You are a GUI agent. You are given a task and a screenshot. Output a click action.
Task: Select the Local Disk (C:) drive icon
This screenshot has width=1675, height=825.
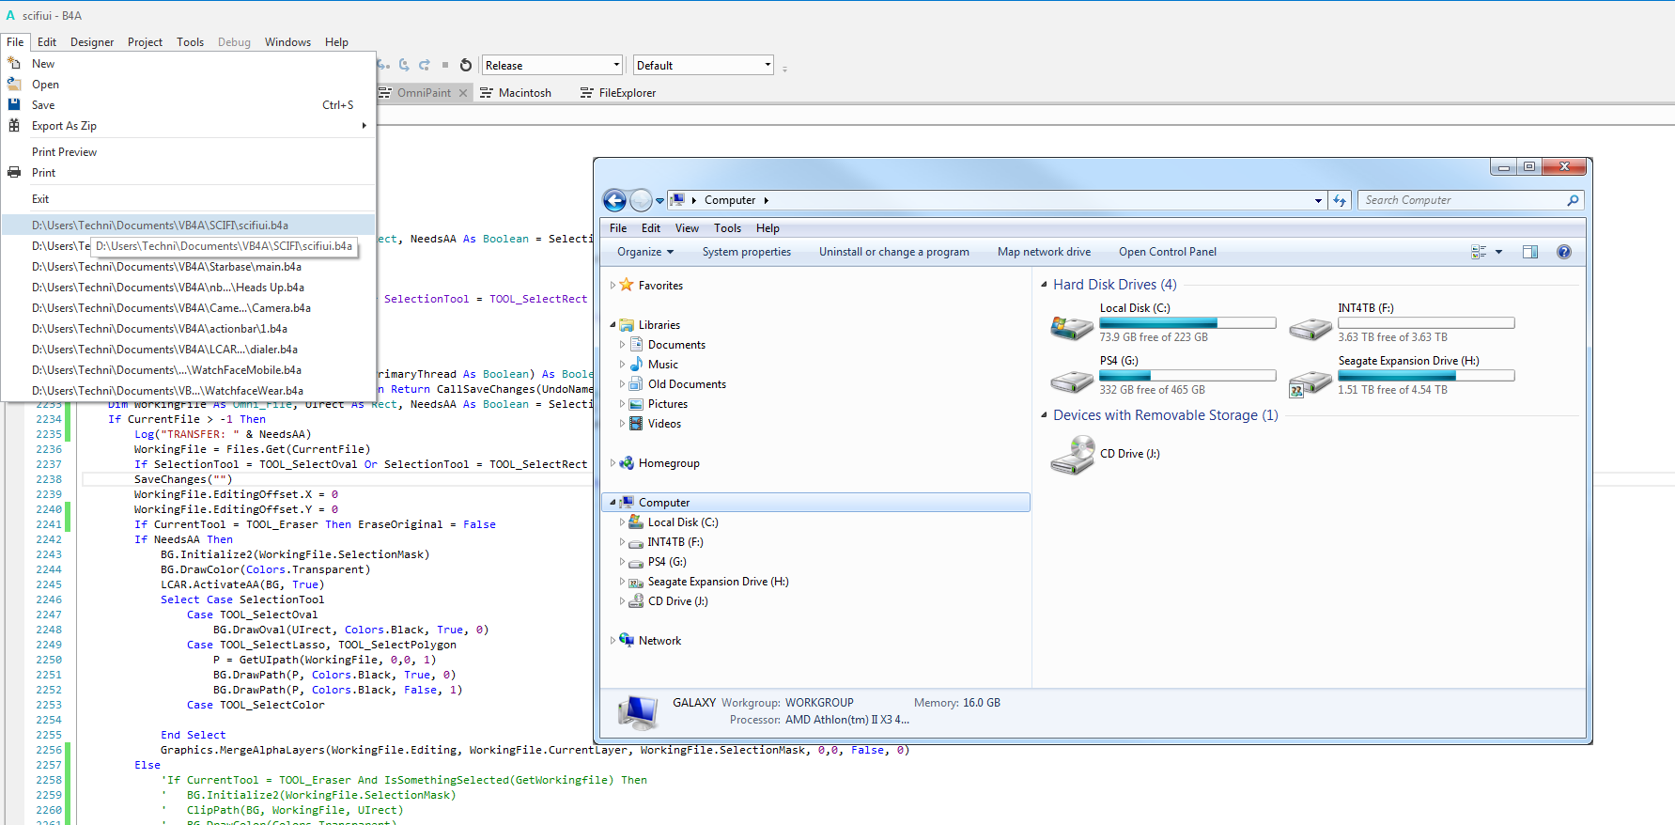coord(1072,326)
